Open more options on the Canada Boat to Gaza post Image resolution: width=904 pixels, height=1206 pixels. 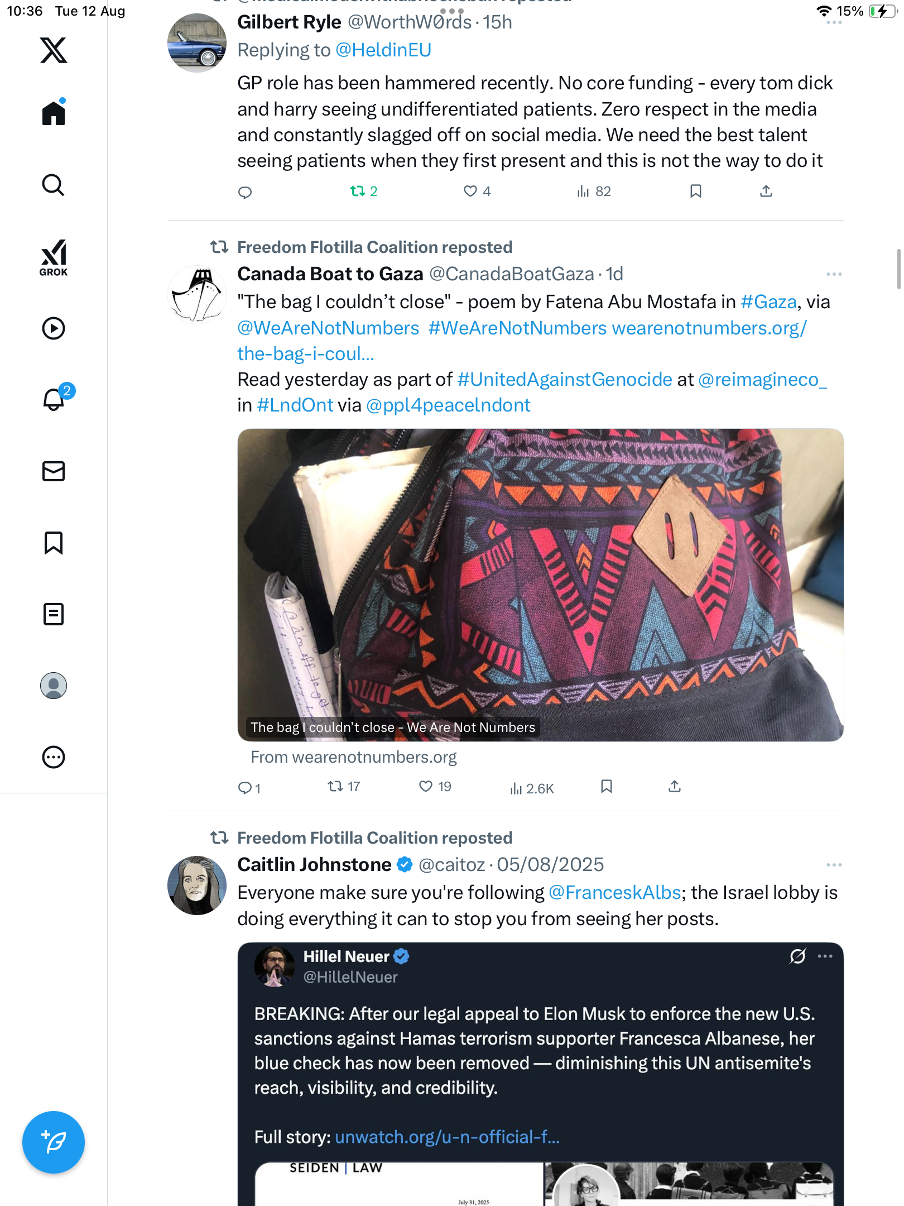(834, 274)
